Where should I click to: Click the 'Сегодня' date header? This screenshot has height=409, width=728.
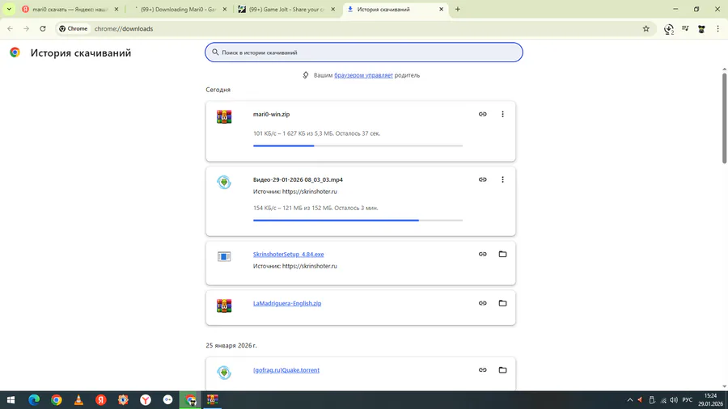[218, 90]
